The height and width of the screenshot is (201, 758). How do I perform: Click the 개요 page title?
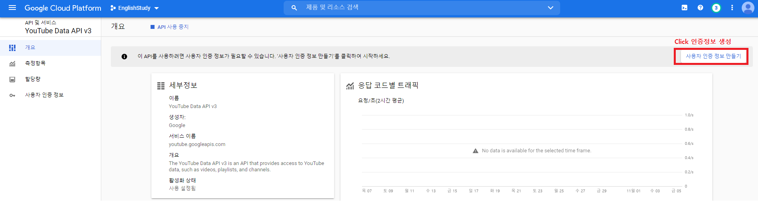118,27
